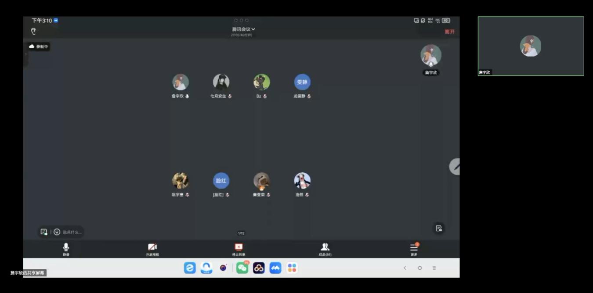The height and width of the screenshot is (293, 593).
Task: Open the members list (成员)
Action: tap(325, 249)
